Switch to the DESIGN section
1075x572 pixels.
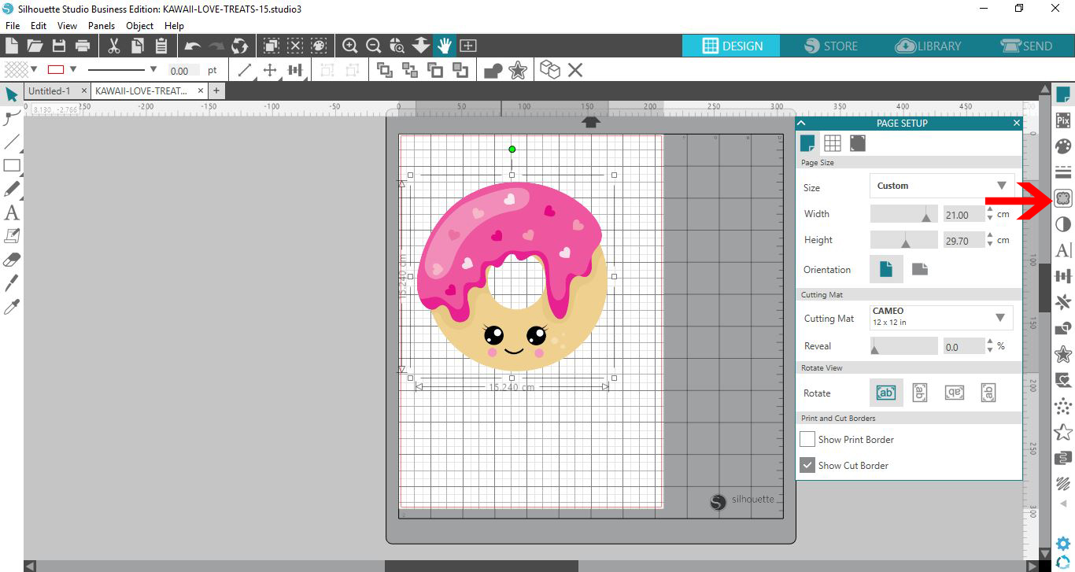(x=731, y=46)
